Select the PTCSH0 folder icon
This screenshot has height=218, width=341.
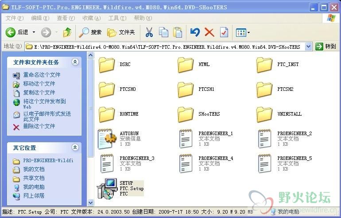coord(107,90)
